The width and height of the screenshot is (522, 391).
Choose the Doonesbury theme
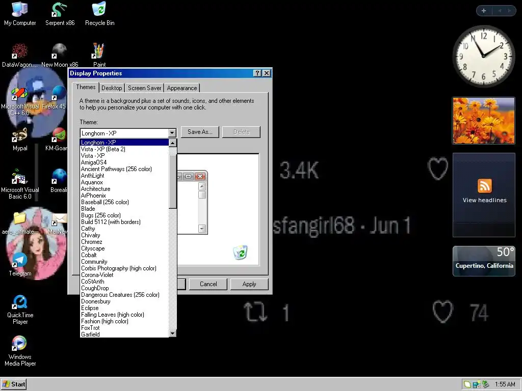(x=124, y=301)
